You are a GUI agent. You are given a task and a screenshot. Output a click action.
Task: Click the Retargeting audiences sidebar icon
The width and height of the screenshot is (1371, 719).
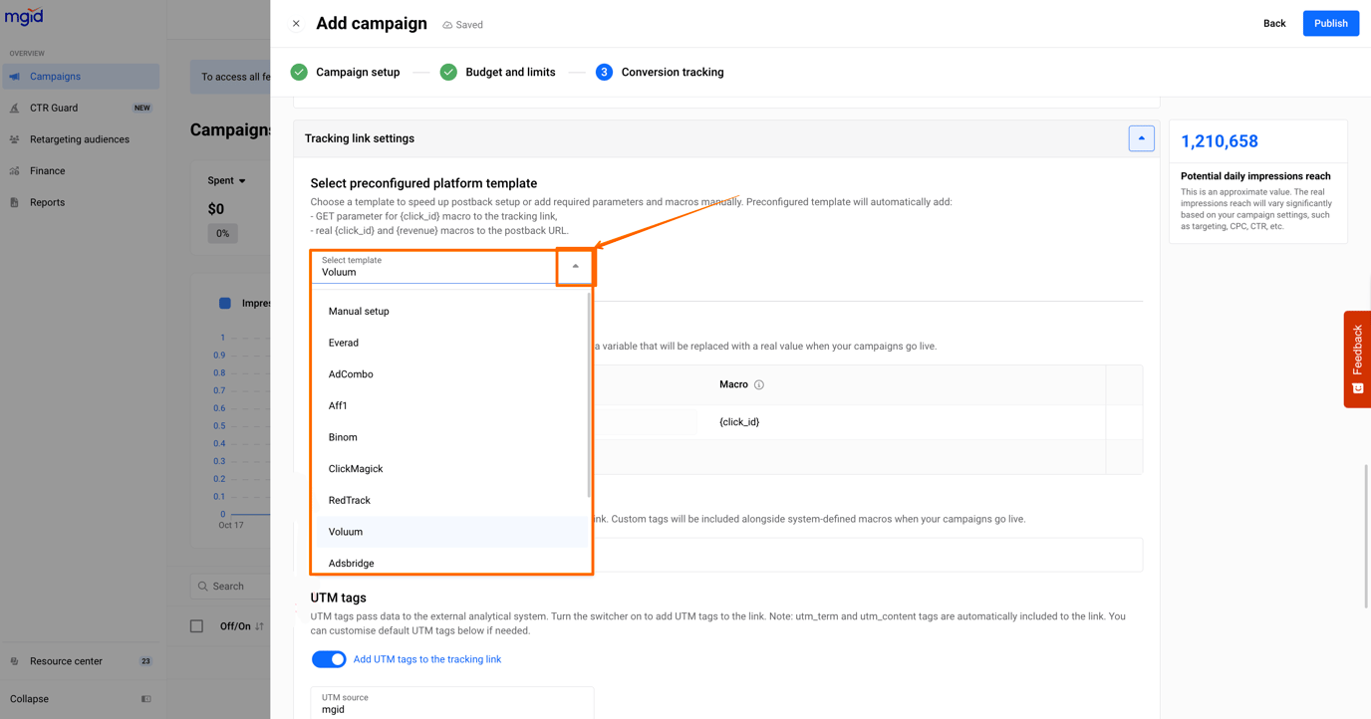pos(16,139)
